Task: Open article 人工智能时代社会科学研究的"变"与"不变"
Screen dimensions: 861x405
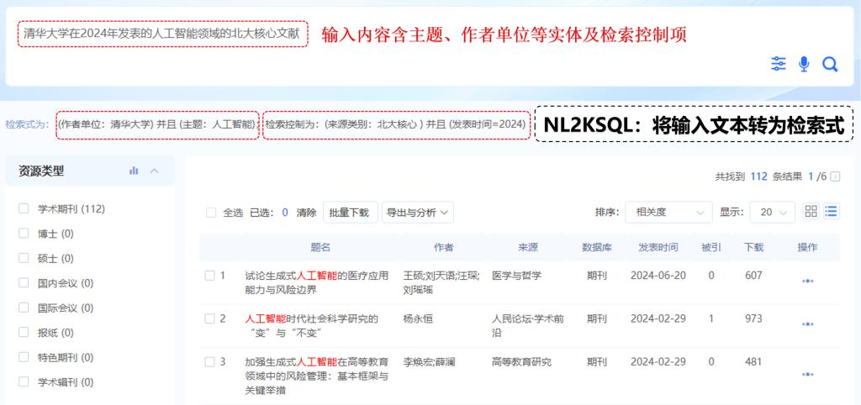Action: tap(311, 325)
